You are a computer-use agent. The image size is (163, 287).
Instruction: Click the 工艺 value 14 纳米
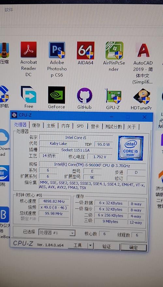49,156
